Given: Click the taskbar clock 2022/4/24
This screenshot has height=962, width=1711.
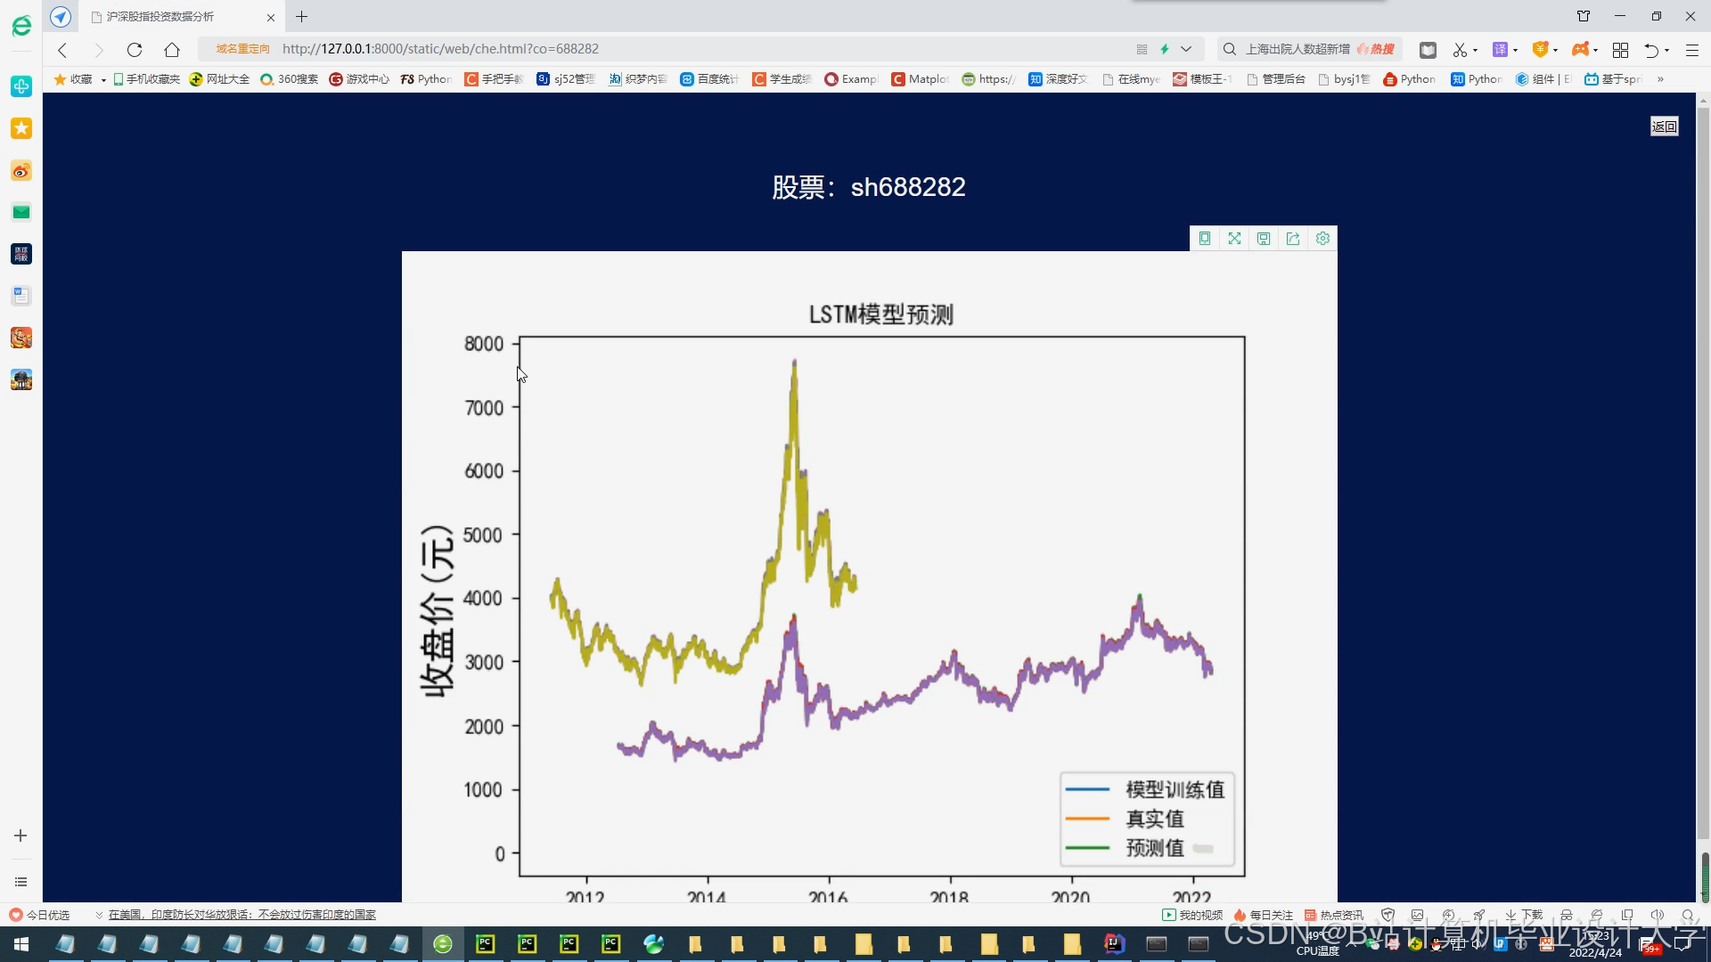Looking at the screenshot, I should click(1595, 945).
